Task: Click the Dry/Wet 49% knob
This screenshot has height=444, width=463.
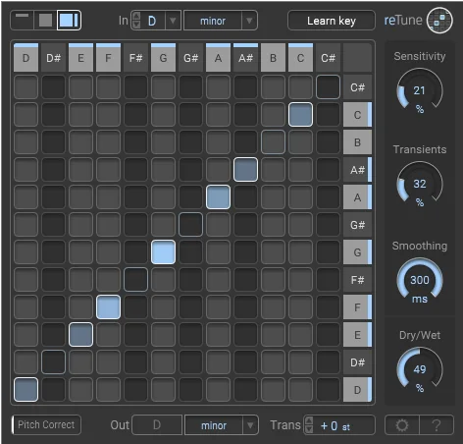Action: pos(420,370)
